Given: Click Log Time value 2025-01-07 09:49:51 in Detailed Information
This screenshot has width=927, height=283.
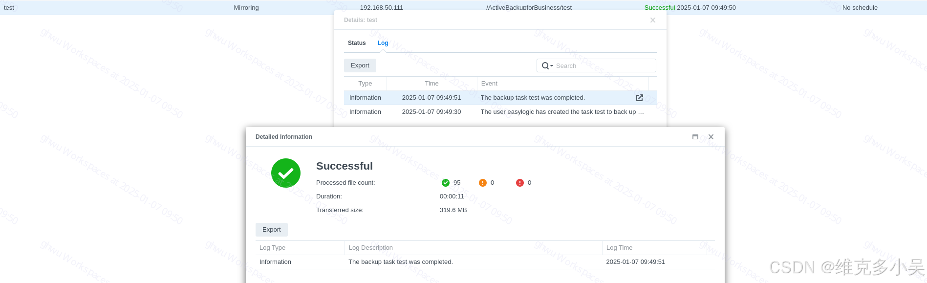Looking at the screenshot, I should coord(636,262).
